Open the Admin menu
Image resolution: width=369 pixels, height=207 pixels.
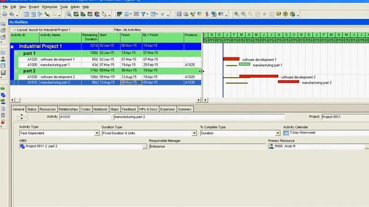(75, 7)
